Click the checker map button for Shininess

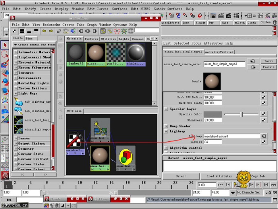click(x=264, y=120)
